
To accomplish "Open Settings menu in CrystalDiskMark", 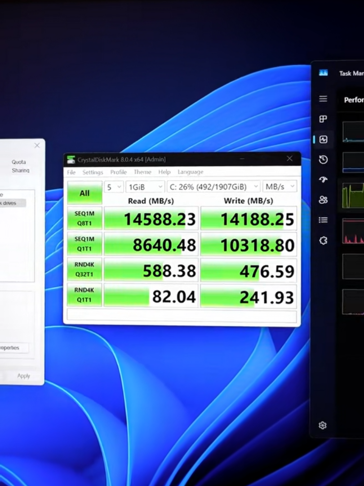I will [x=93, y=172].
